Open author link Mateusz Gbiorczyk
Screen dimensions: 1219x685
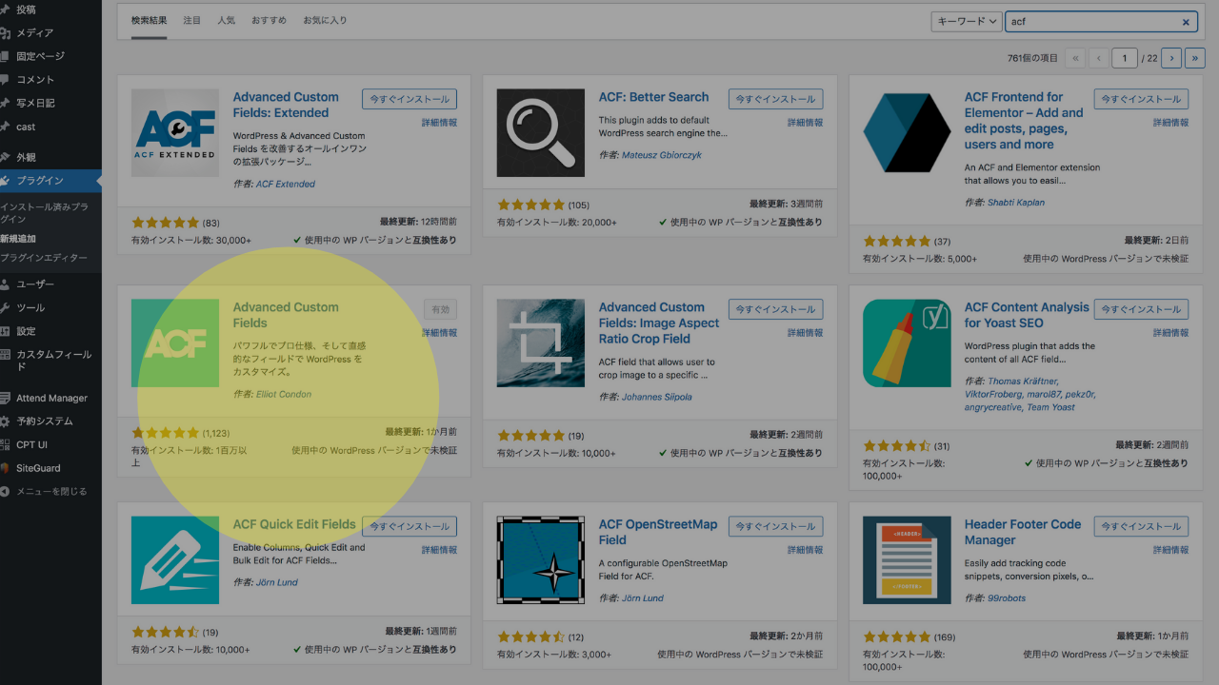pos(661,155)
